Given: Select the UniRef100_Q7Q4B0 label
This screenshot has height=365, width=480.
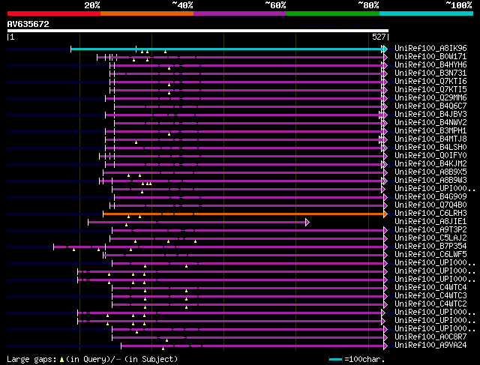Looking at the screenshot, I should click(430, 205).
